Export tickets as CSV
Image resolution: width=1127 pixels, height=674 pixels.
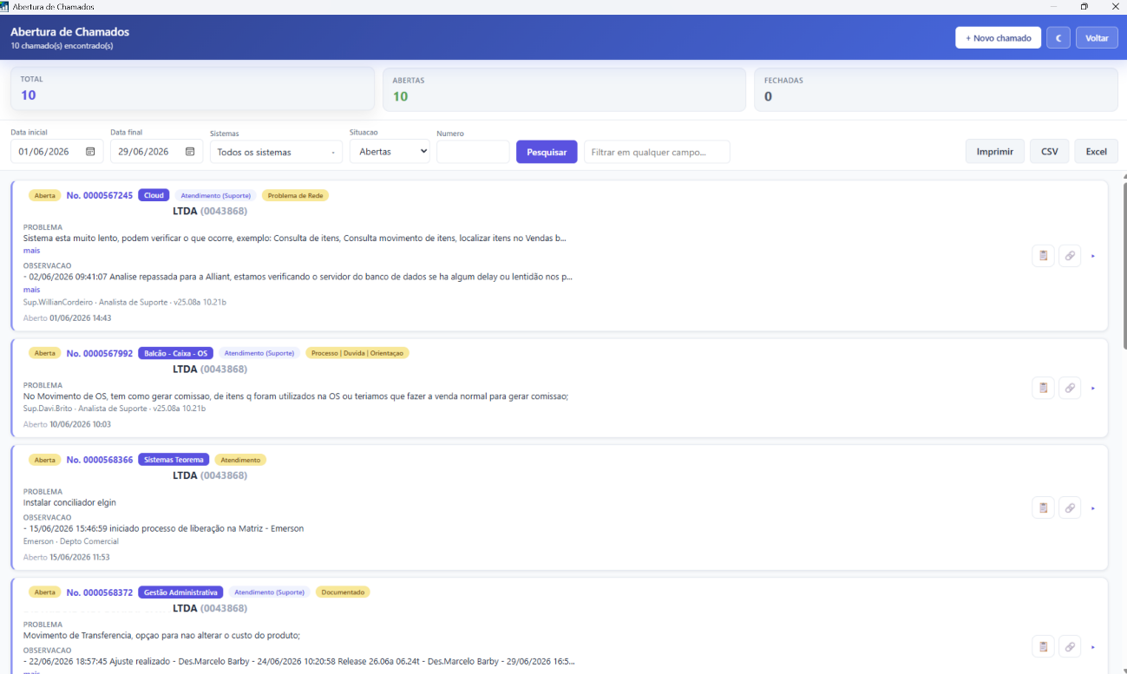coord(1050,151)
